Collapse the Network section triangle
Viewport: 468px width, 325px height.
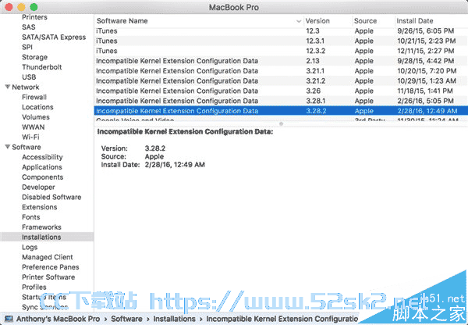[8, 87]
